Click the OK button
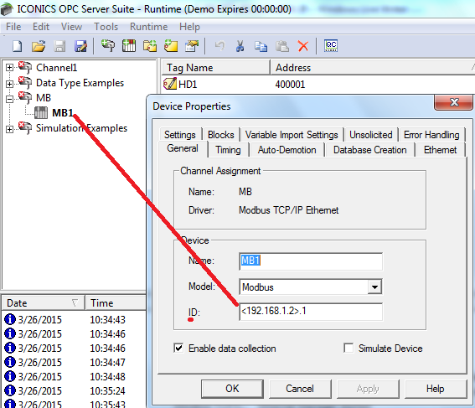 pyautogui.click(x=232, y=389)
